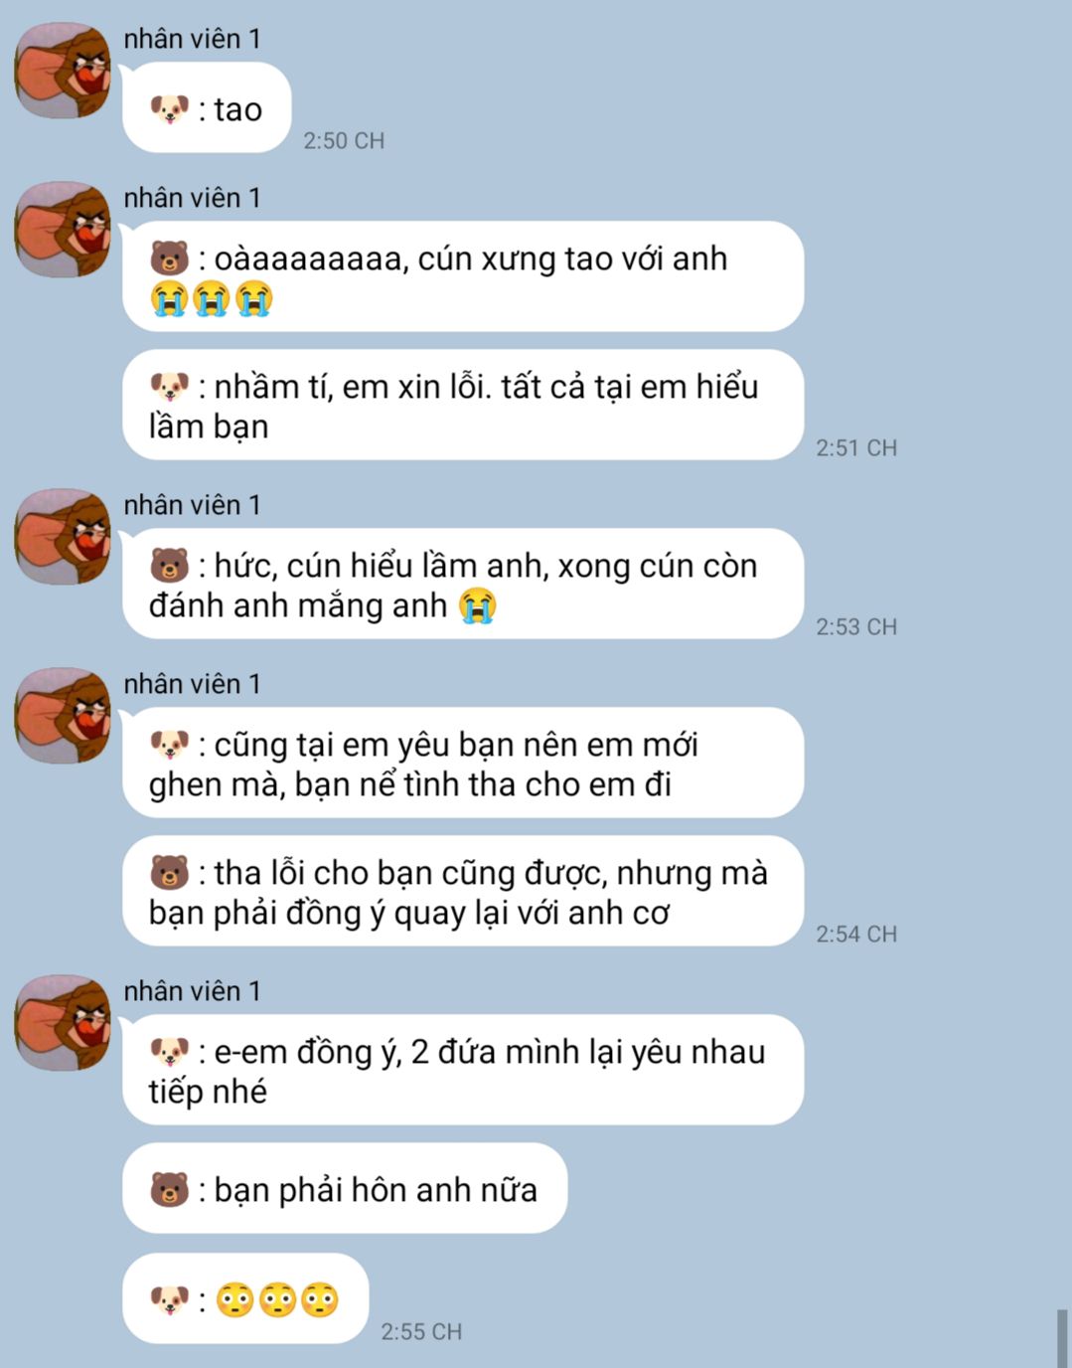Click the dog emoji in the final bubble
The width and height of the screenshot is (1072, 1368).
tap(170, 1299)
